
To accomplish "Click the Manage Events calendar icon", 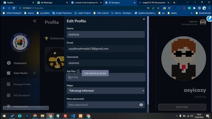I will click(x=9, y=84).
